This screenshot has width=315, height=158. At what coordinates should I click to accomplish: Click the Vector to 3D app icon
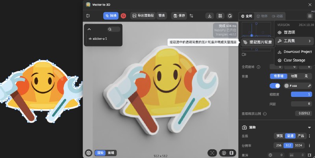click(x=88, y=5)
